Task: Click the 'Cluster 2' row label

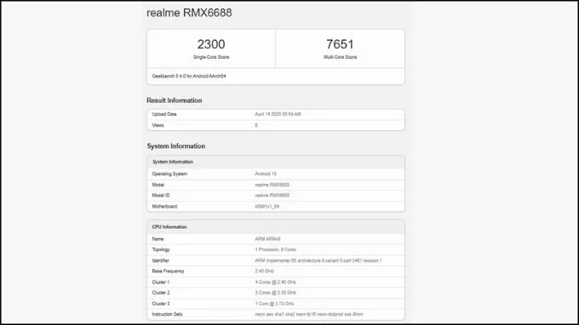Action: pos(161,293)
